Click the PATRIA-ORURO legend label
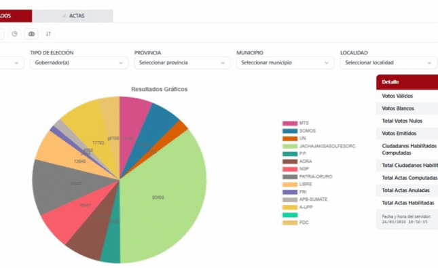This screenshot has width=438, height=268. (316, 176)
